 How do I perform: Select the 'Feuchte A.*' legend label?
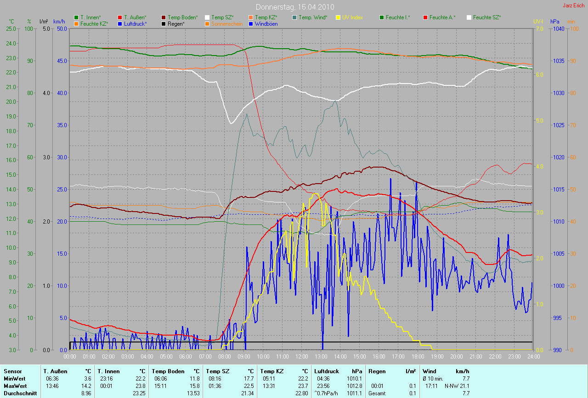tap(442, 17)
